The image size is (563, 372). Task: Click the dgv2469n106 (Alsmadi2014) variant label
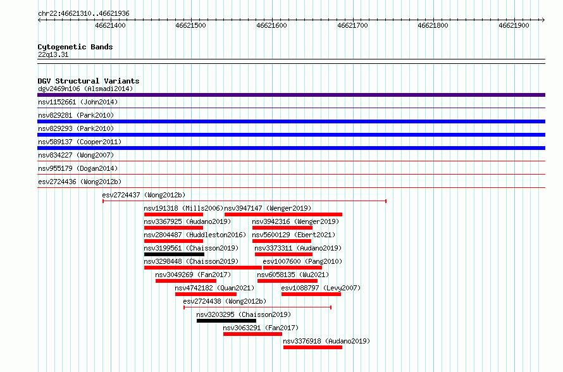[x=85, y=89]
